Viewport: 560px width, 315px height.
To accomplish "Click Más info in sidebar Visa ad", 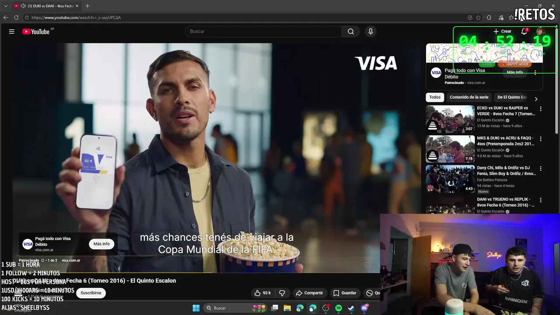I will (515, 73).
